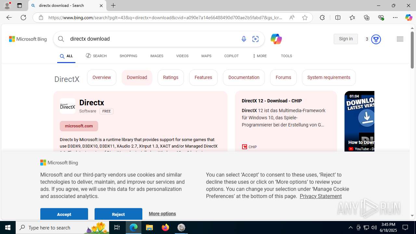Enable Split screen view
The image size is (416, 234).
338,18
